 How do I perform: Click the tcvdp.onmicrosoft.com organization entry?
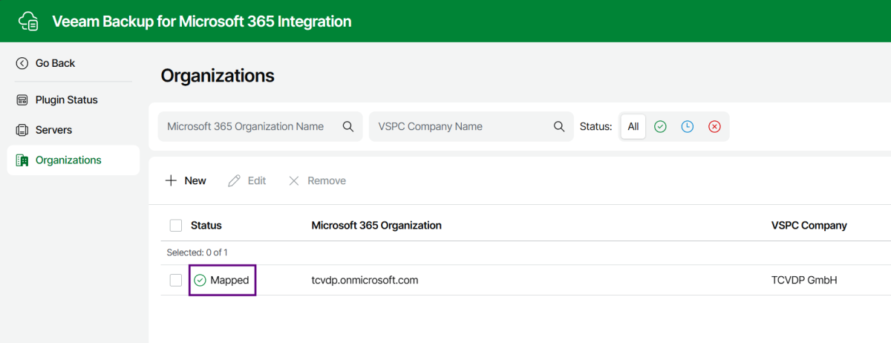pos(365,281)
